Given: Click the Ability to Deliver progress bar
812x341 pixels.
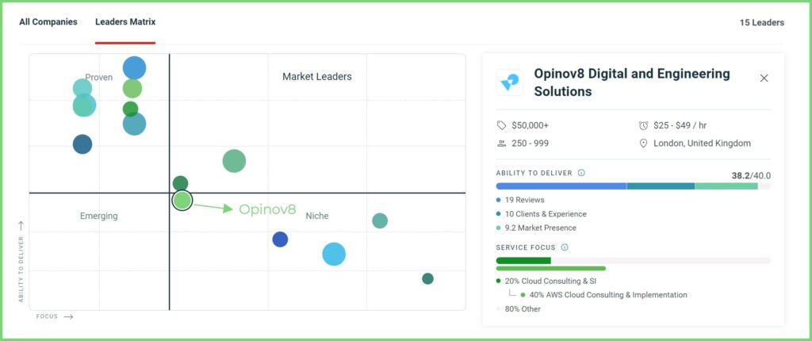Looking at the screenshot, I should pos(632,186).
